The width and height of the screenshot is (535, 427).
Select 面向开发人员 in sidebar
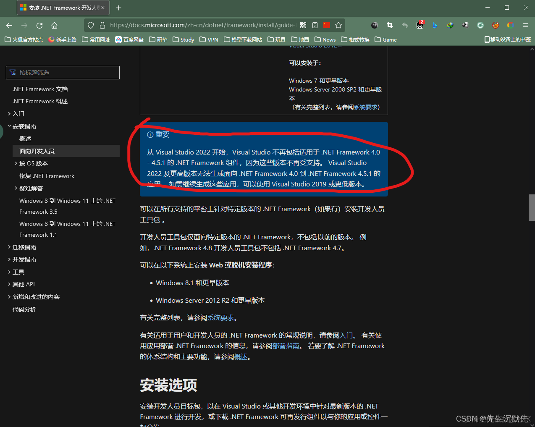tap(66, 151)
